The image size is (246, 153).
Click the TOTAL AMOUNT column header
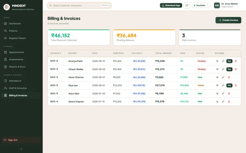pyautogui.click(x=163, y=53)
